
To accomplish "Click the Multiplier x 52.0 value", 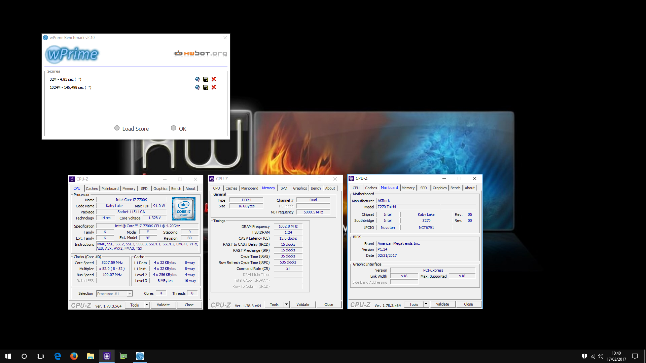I will click(x=112, y=269).
